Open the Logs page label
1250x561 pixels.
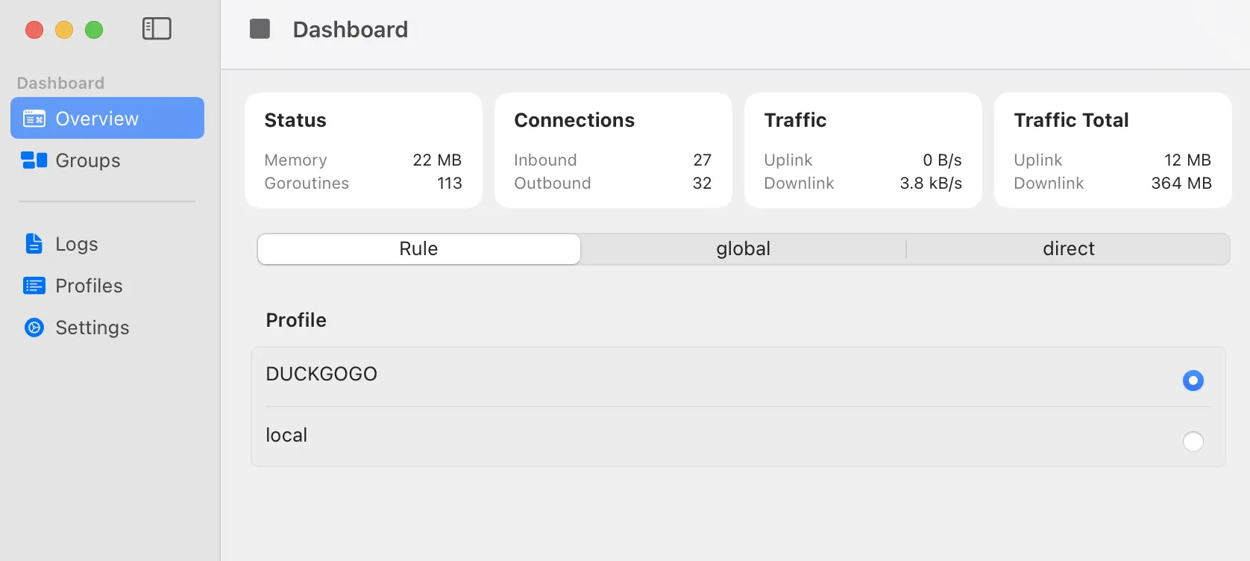tap(77, 244)
